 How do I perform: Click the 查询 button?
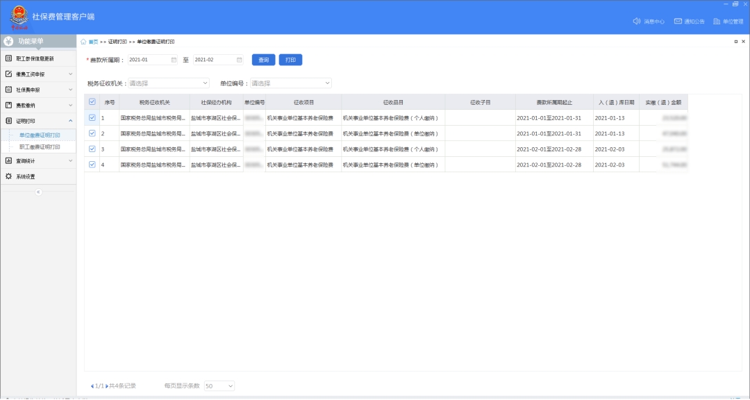263,60
